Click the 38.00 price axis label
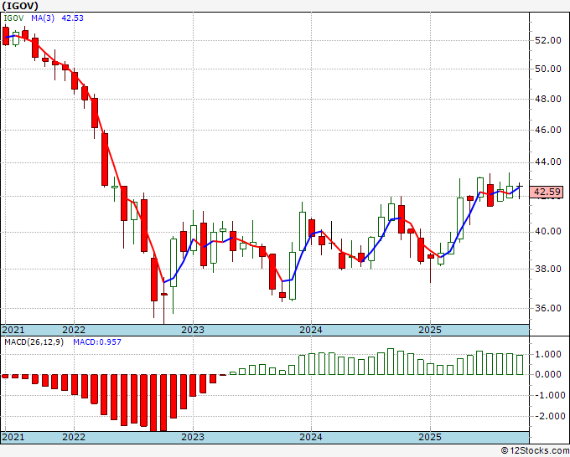 (x=548, y=269)
